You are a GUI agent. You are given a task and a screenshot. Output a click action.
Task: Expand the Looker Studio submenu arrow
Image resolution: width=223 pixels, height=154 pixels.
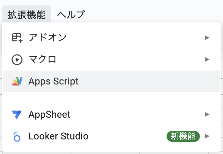click(x=207, y=136)
